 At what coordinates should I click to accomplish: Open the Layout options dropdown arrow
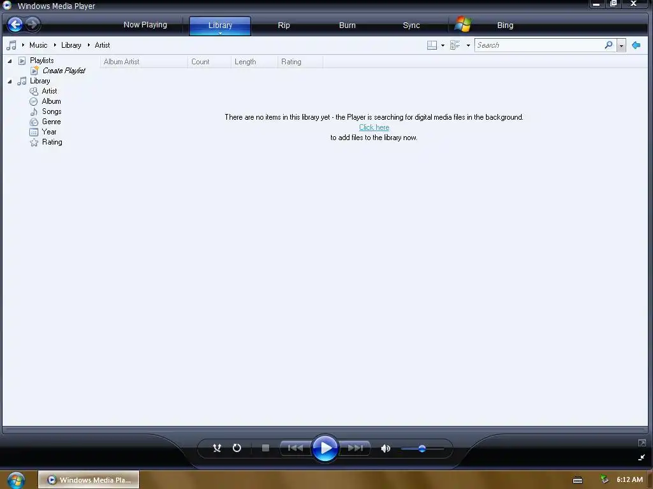click(443, 45)
